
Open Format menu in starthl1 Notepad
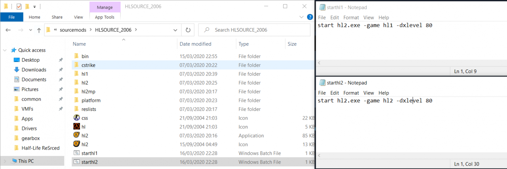click(x=351, y=17)
